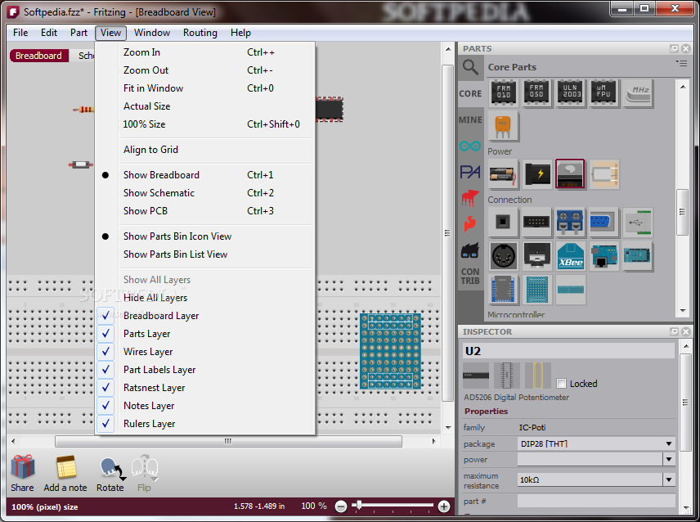Open the MINE parts bin tab
Image resolution: width=700 pixels, height=522 pixels.
pyautogui.click(x=470, y=120)
